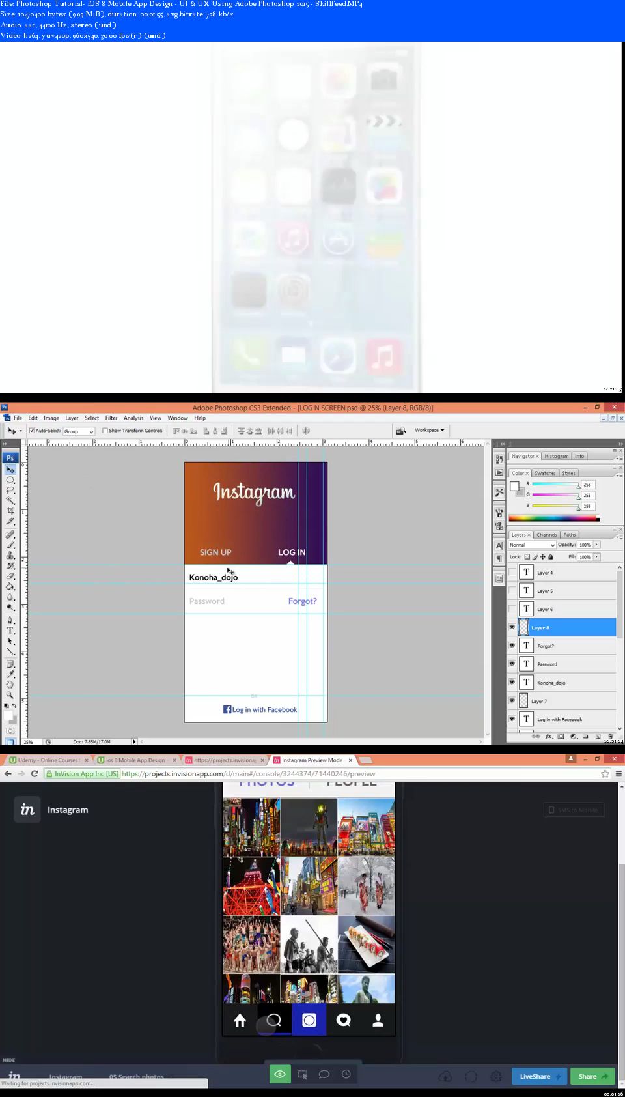Select the Clone Stamp tool

10,555
